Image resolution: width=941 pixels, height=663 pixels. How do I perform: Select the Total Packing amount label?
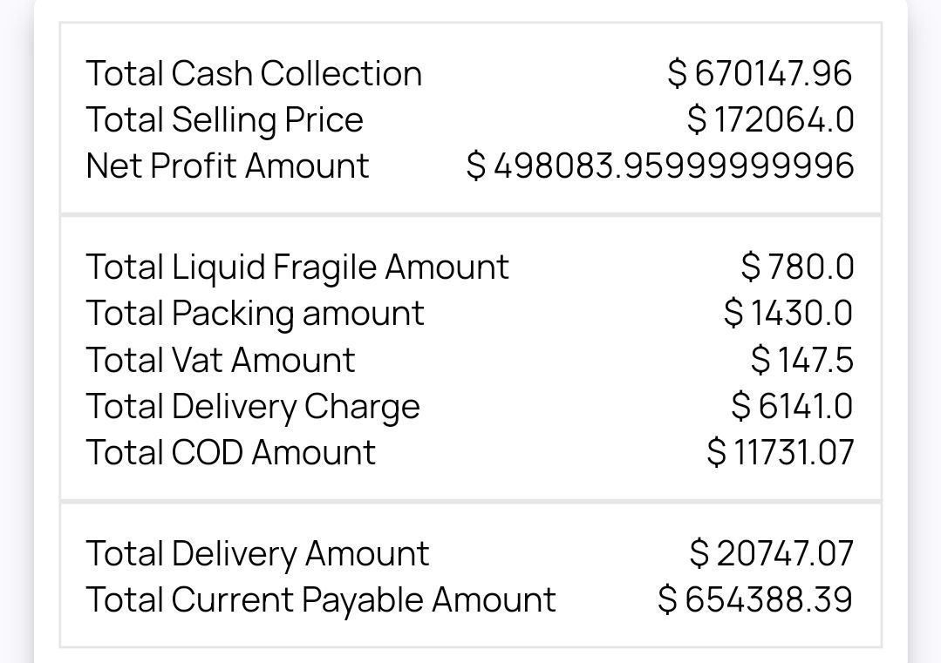(255, 313)
